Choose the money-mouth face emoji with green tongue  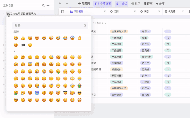click(58, 72)
